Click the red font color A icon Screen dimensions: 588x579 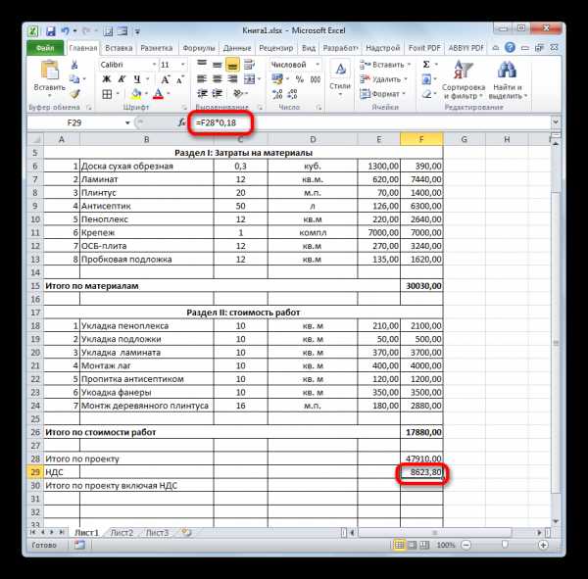click(x=158, y=94)
